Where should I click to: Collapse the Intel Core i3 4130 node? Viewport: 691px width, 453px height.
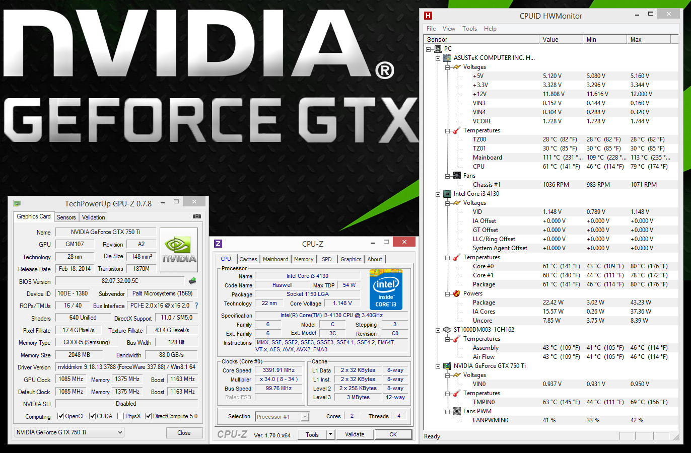point(438,194)
